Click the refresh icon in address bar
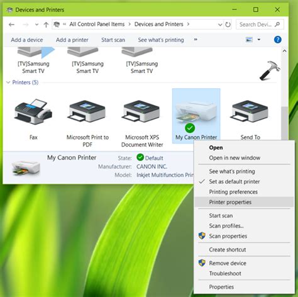The image size is (298, 297). (x=228, y=25)
